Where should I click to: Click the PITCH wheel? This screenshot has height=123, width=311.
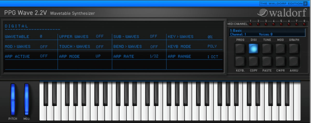pyautogui.click(x=13, y=99)
